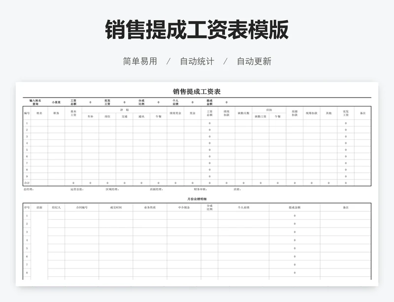Click the 店面 column header

click(39, 207)
